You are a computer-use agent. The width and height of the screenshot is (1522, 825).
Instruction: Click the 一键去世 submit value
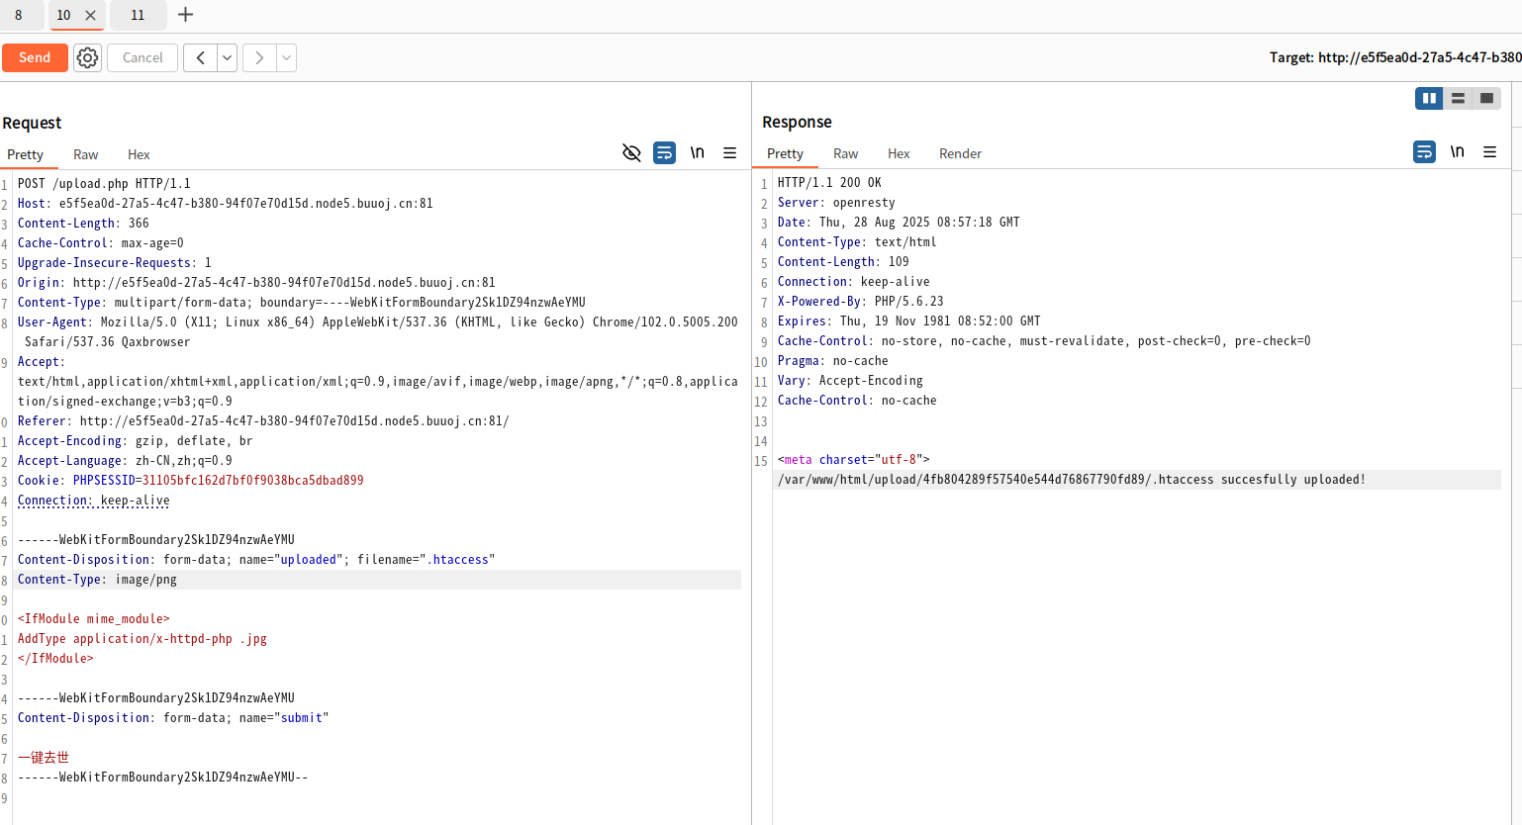(44, 758)
